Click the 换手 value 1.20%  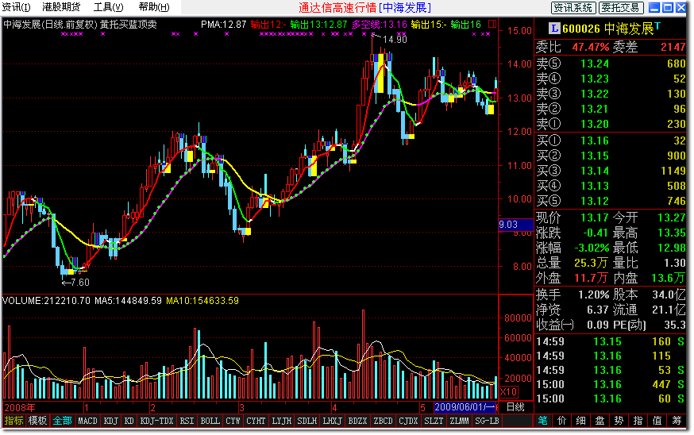[593, 294]
